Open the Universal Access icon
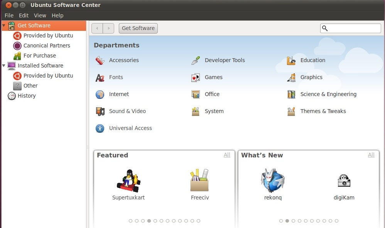Image resolution: width=385 pixels, height=228 pixels. point(100,128)
